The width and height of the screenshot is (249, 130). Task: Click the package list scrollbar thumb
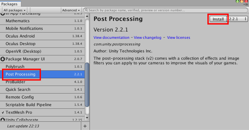point(87,85)
